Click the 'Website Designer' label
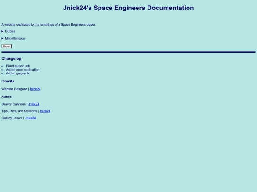 [x=14, y=89]
